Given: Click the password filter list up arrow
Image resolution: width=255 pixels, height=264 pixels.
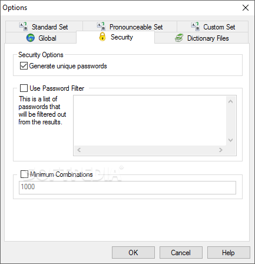Looking at the screenshot, I should point(231,101).
